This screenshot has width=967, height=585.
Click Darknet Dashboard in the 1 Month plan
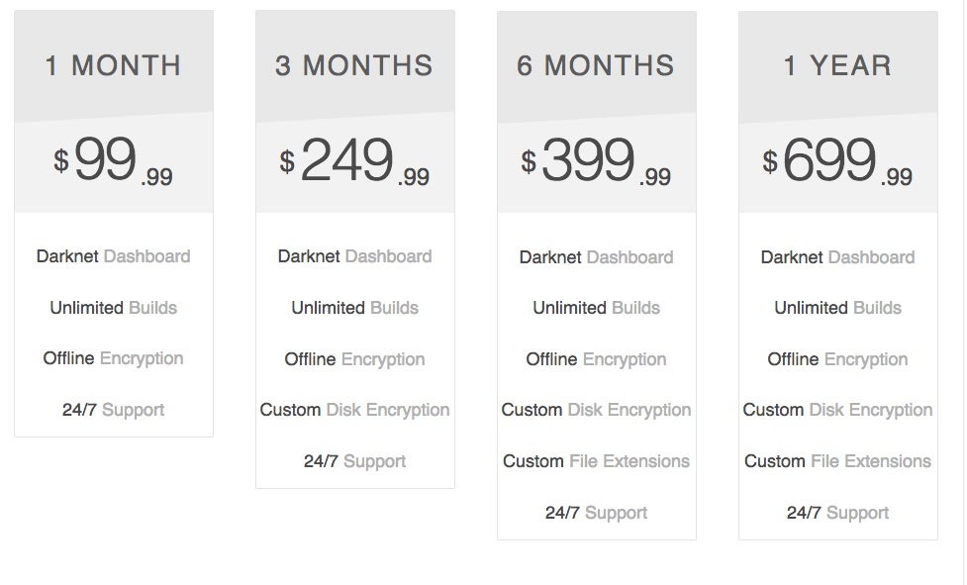[114, 256]
